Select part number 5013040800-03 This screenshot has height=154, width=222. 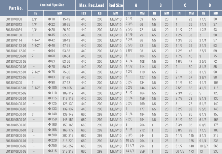pos(16,151)
